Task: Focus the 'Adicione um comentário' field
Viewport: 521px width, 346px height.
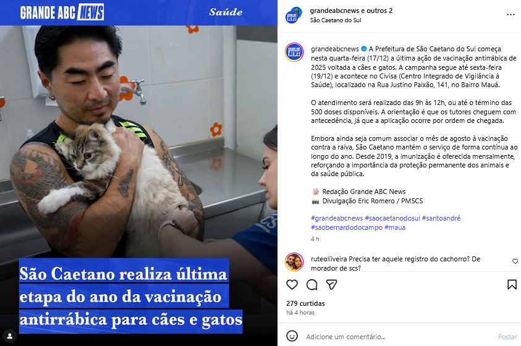Action: click(x=399, y=337)
